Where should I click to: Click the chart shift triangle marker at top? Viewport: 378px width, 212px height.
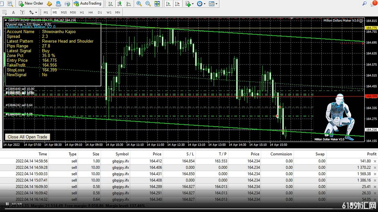click(x=292, y=18)
